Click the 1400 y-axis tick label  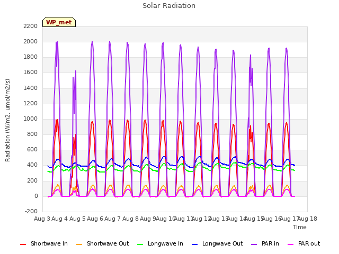[31, 88]
